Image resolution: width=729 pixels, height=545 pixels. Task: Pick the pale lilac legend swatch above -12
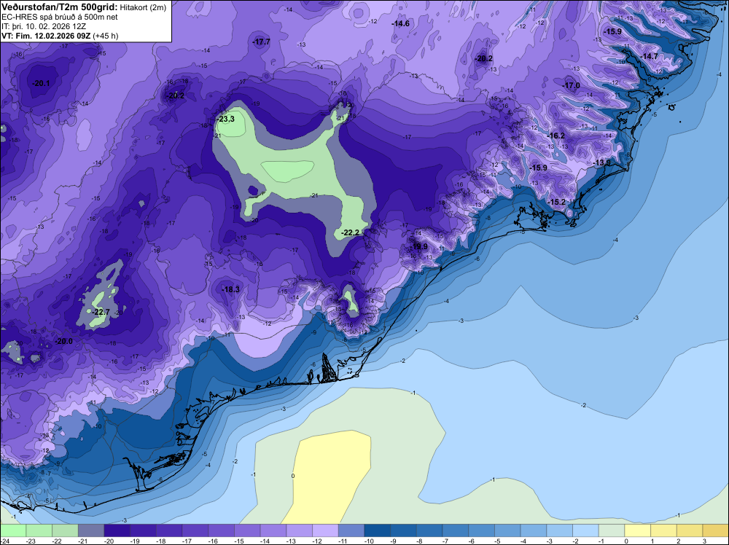click(325, 530)
